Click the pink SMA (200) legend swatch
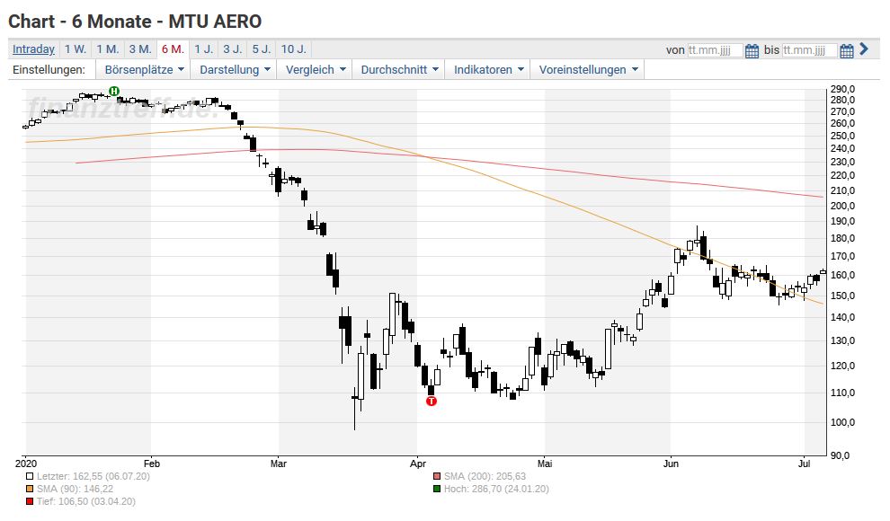Image resolution: width=890 pixels, height=521 pixels. click(437, 477)
